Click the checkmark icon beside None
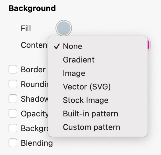The image size is (161, 155). pos(57,46)
